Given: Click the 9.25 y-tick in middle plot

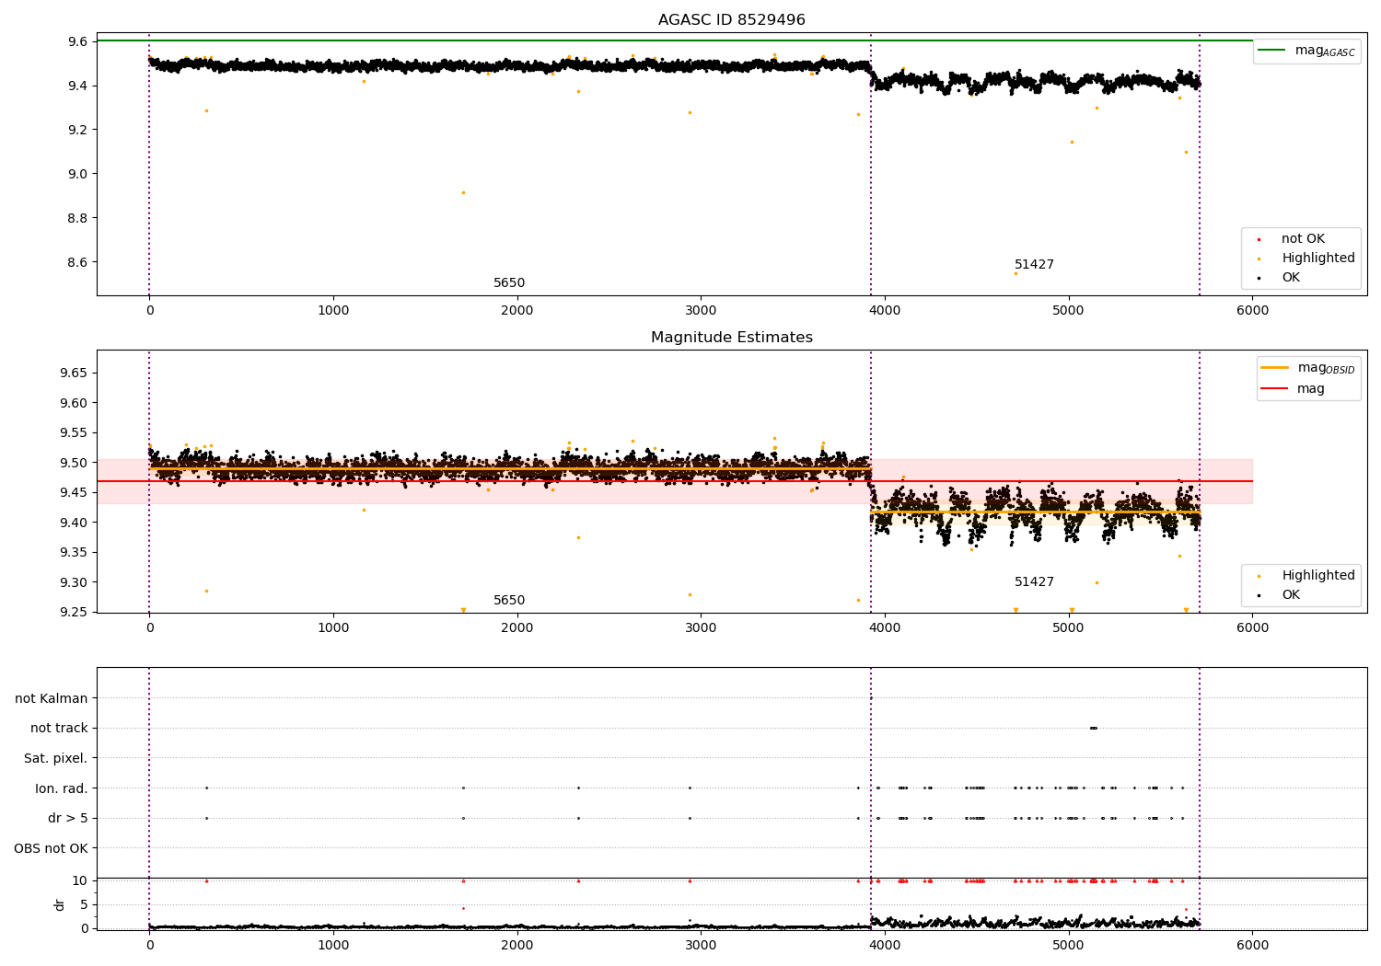Looking at the screenshot, I should [74, 612].
